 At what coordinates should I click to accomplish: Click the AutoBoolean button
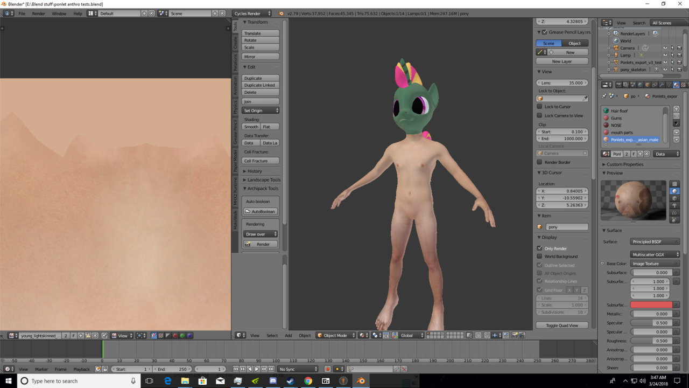coord(261,212)
